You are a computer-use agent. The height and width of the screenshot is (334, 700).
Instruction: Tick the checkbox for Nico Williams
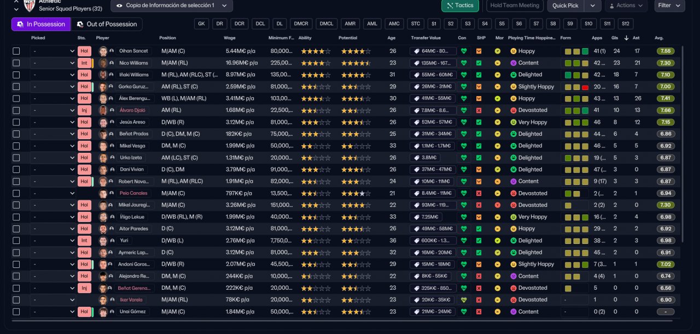point(16,63)
